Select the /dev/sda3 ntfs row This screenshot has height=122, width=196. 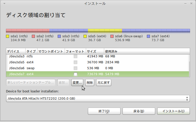[x=97, y=56]
